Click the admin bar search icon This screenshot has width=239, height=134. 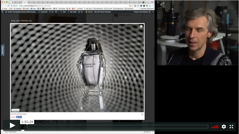pyautogui.click(x=153, y=12)
